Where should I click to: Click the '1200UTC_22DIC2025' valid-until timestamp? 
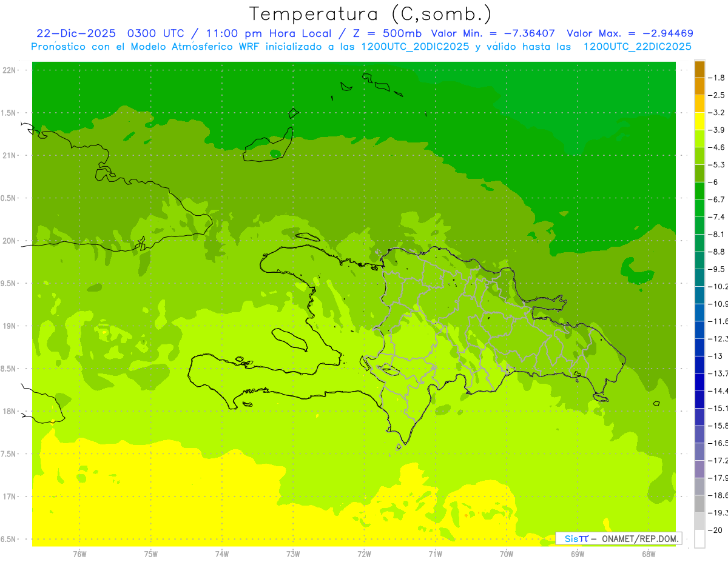pyautogui.click(x=637, y=47)
